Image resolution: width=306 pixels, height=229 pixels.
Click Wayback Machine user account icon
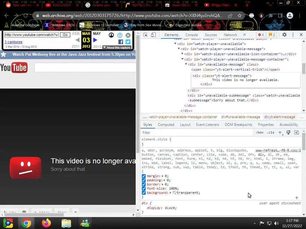click(111, 35)
